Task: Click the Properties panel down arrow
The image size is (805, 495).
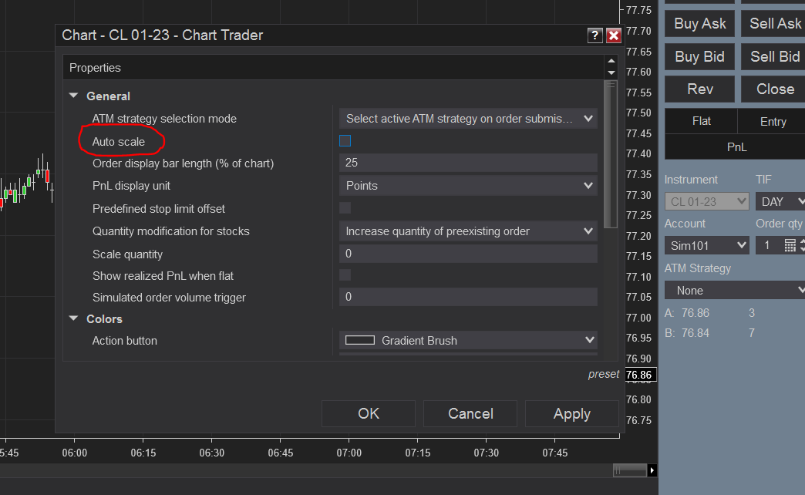Action: (x=611, y=73)
